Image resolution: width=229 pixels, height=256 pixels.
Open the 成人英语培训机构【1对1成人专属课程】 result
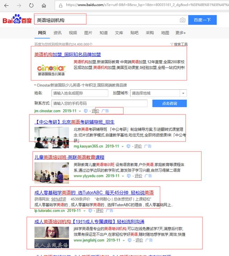[x=89, y=222]
